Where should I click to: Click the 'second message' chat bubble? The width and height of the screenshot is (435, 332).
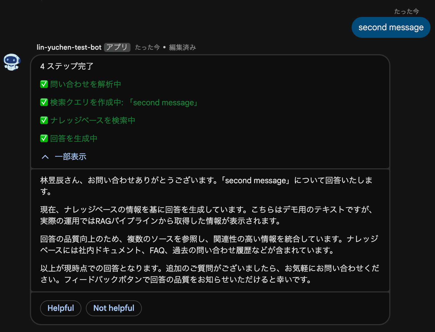click(391, 27)
